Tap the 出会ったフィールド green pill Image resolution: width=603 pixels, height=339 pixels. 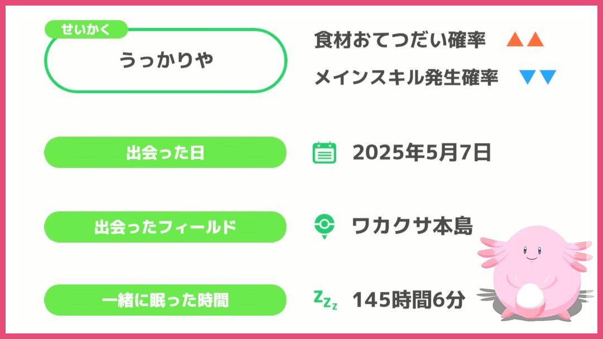tap(165, 226)
